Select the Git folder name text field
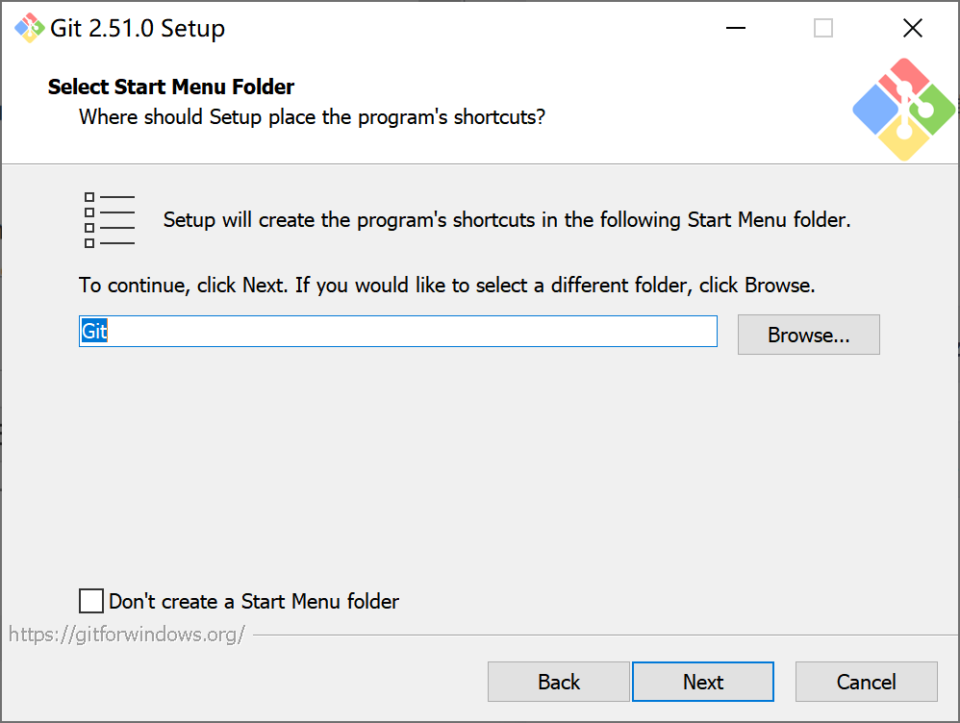The width and height of the screenshot is (960, 723). [397, 331]
